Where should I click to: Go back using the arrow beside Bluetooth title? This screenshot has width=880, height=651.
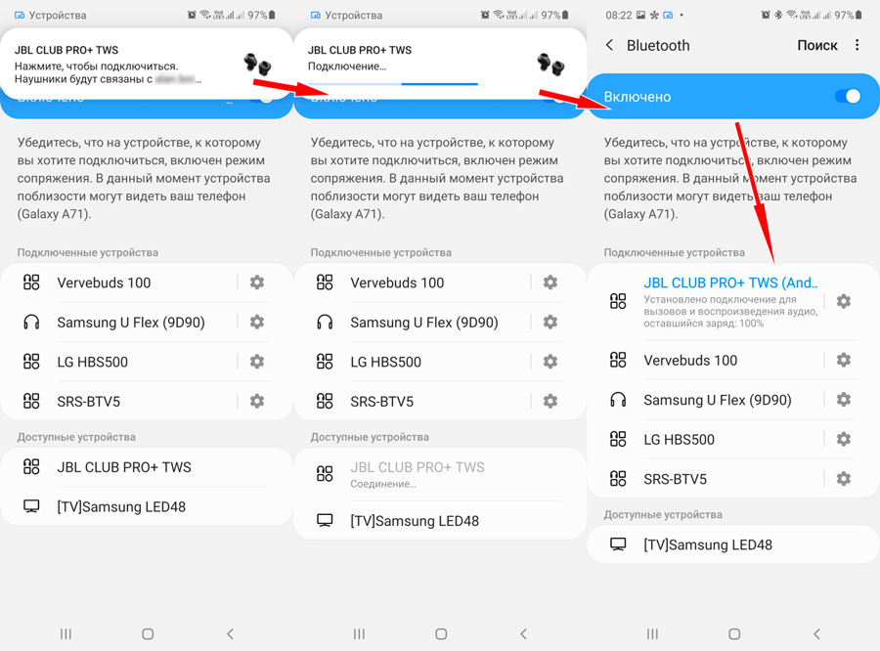[x=609, y=45]
